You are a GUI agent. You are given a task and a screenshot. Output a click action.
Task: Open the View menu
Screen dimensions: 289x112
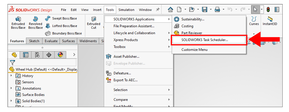(85, 10)
